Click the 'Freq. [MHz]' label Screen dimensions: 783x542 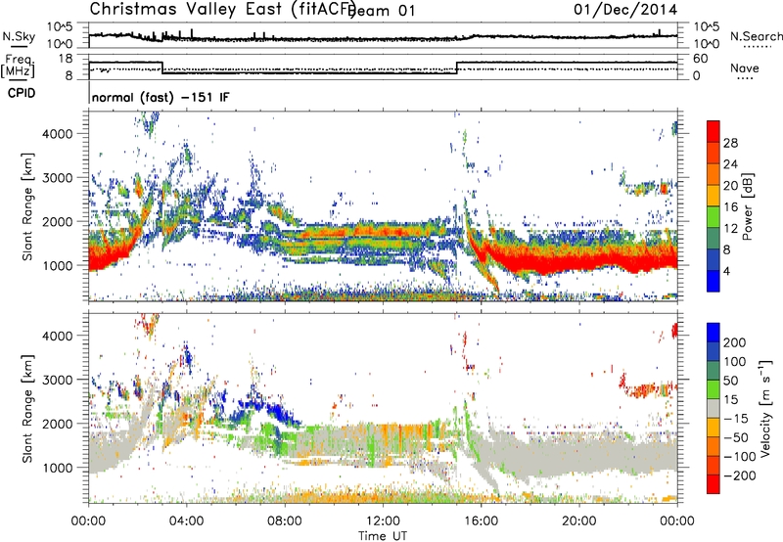pos(18,66)
